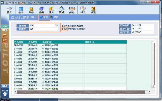Open the 操作 toolbar menu icon
162x101 pixels.
(x=10, y=10)
